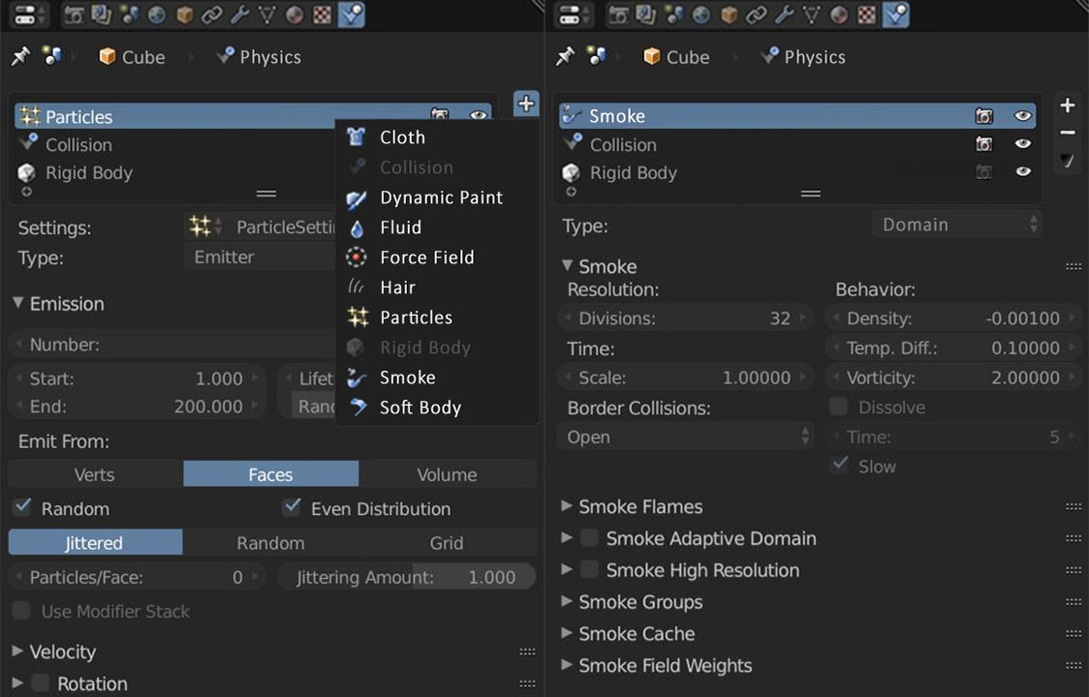This screenshot has height=697, width=1089.
Task: Open the Type dropdown showing Domain
Action: [x=956, y=225]
